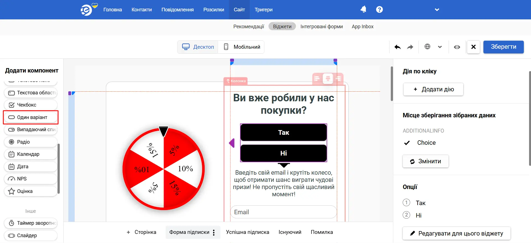This screenshot has height=243, width=531.
Task: Click the Email input field
Action: click(283, 212)
